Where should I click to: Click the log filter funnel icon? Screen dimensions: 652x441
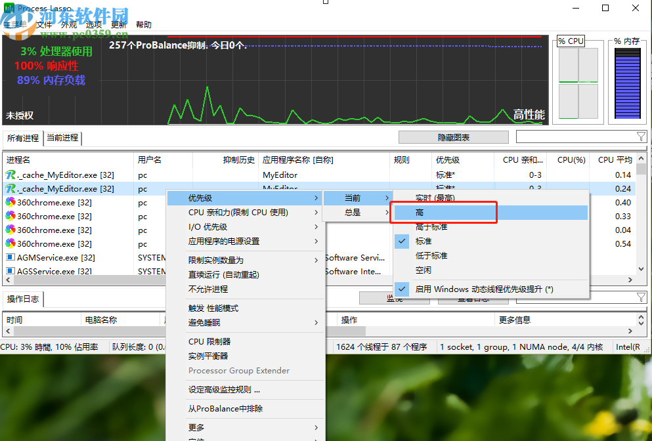(x=641, y=297)
